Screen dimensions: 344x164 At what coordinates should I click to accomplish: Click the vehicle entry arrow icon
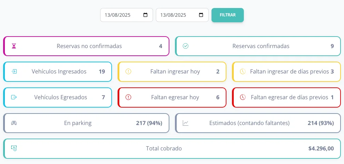pos(14,72)
